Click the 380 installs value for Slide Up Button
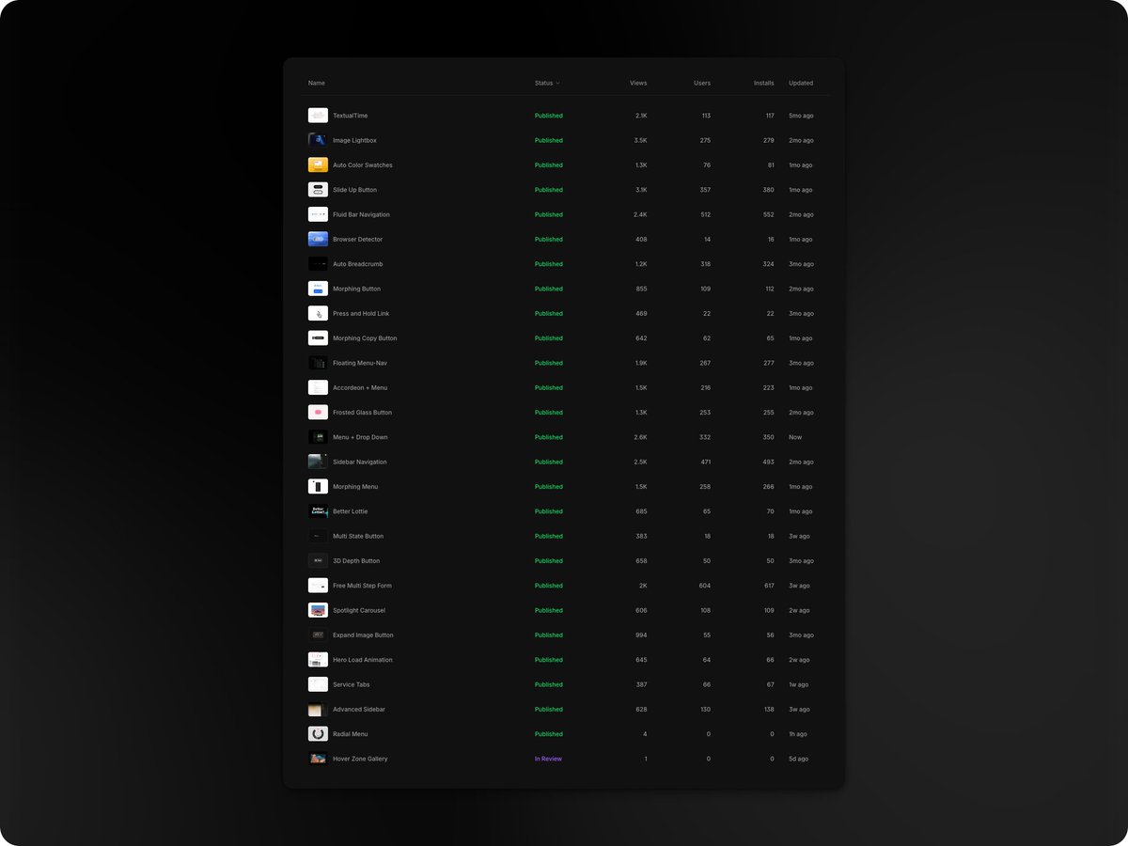 click(x=769, y=190)
